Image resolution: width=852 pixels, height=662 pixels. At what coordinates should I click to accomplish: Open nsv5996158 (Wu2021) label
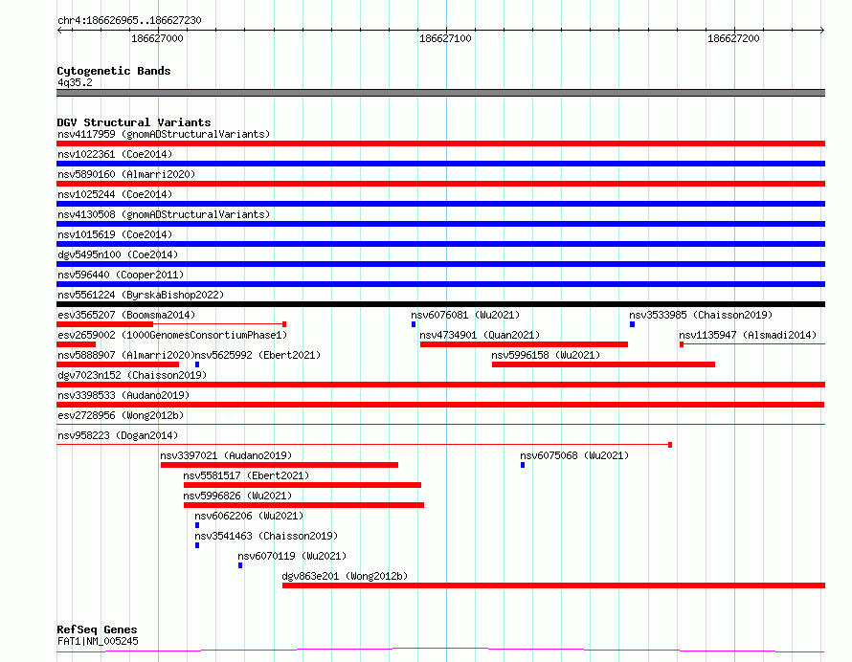pyautogui.click(x=546, y=355)
